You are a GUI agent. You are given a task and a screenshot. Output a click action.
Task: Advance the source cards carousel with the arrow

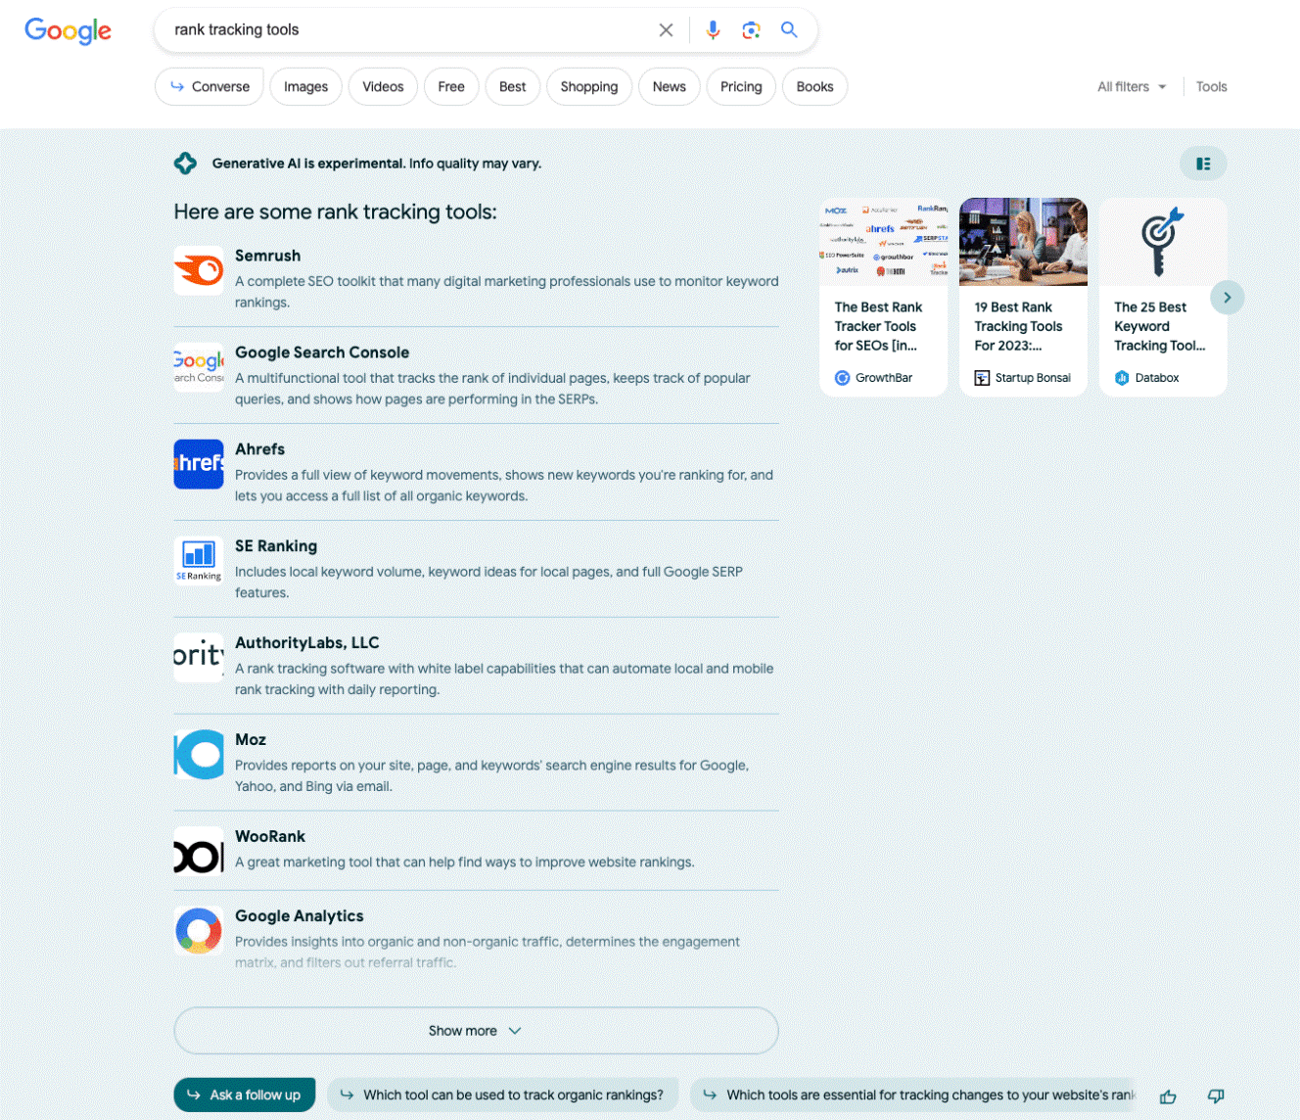[1227, 298]
